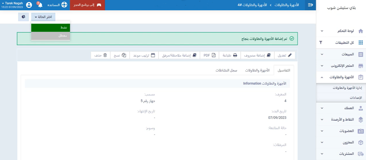Click the gamepad icon in header

tap(99, 5)
